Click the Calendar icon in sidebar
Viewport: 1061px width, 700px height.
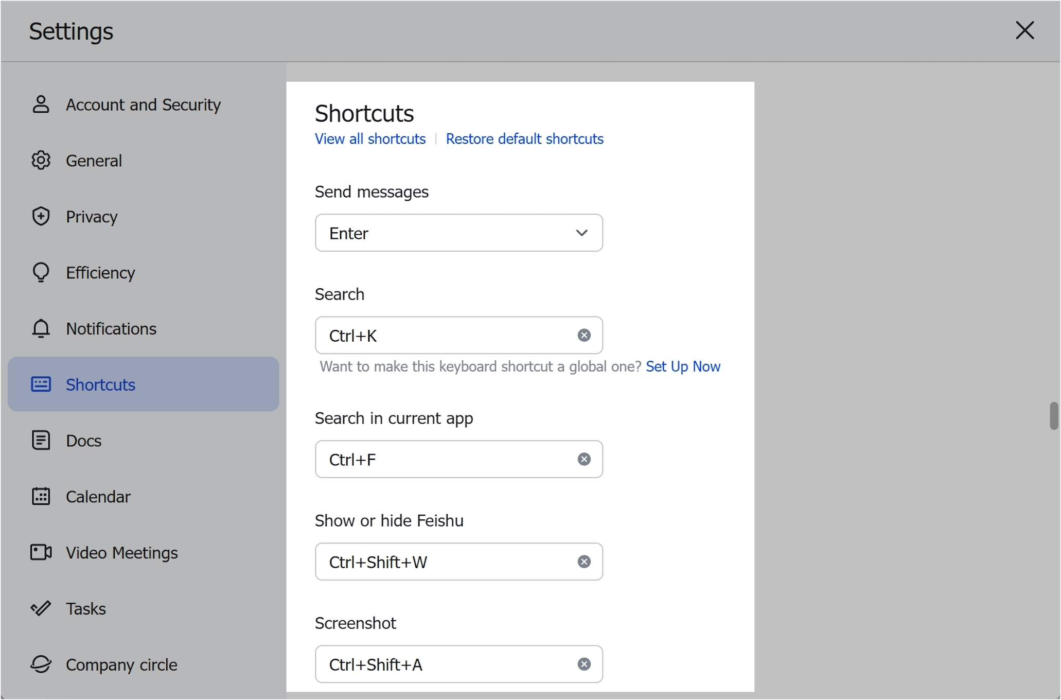(x=41, y=496)
